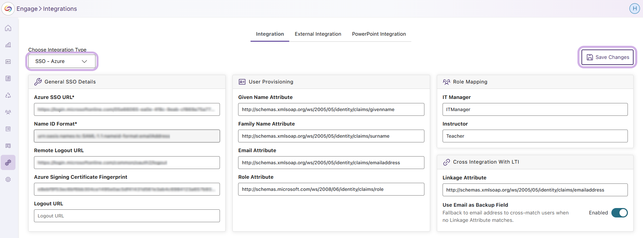Click the Role Attribute label
Screen dimensions: 643x238
[x=256, y=177]
